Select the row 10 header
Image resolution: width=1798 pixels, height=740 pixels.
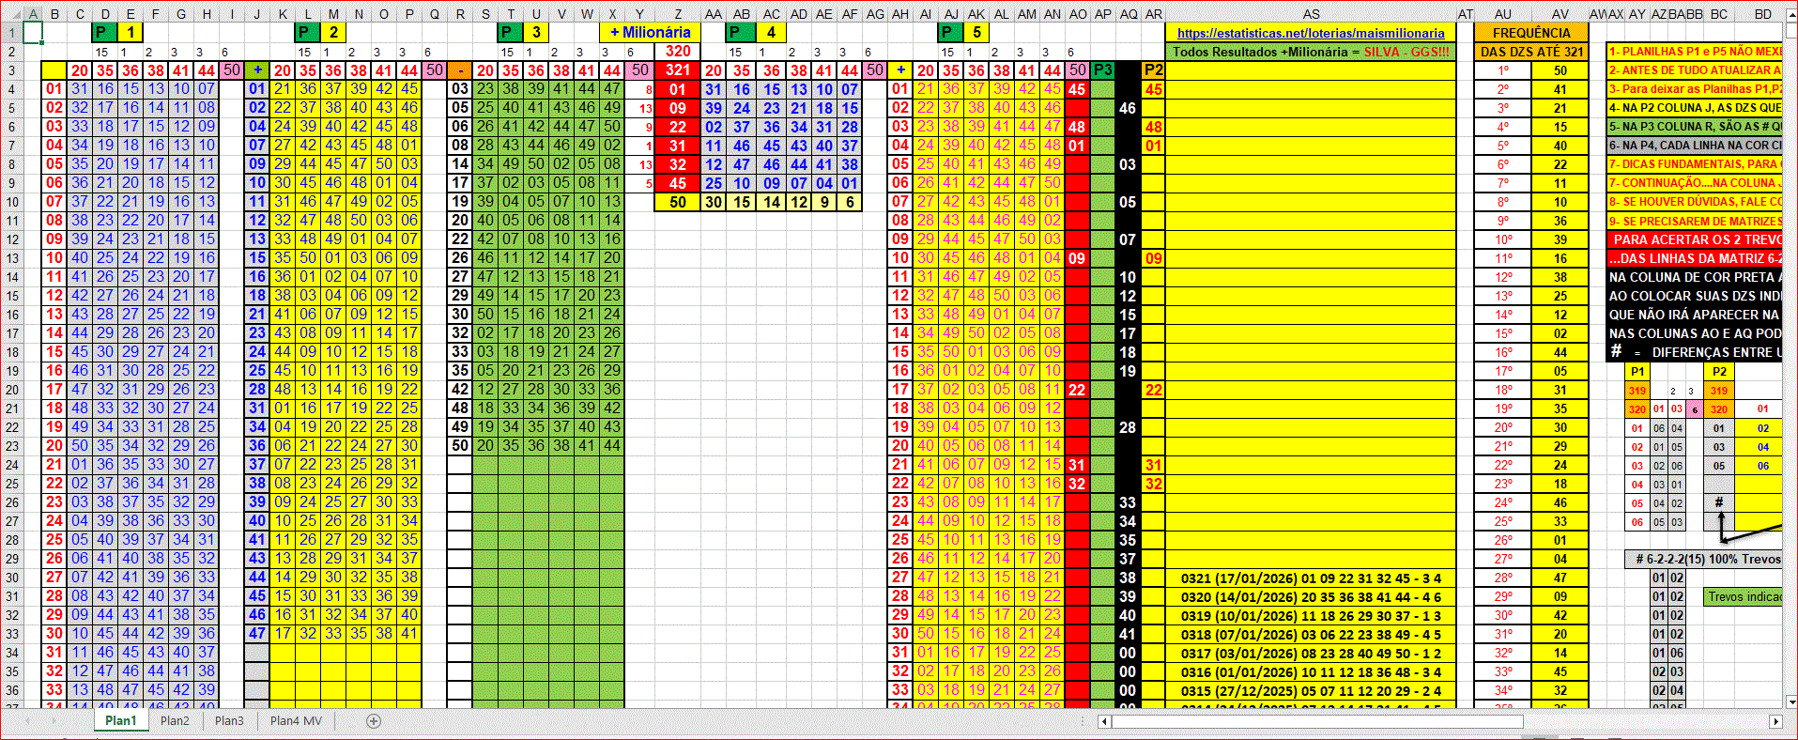(12, 202)
